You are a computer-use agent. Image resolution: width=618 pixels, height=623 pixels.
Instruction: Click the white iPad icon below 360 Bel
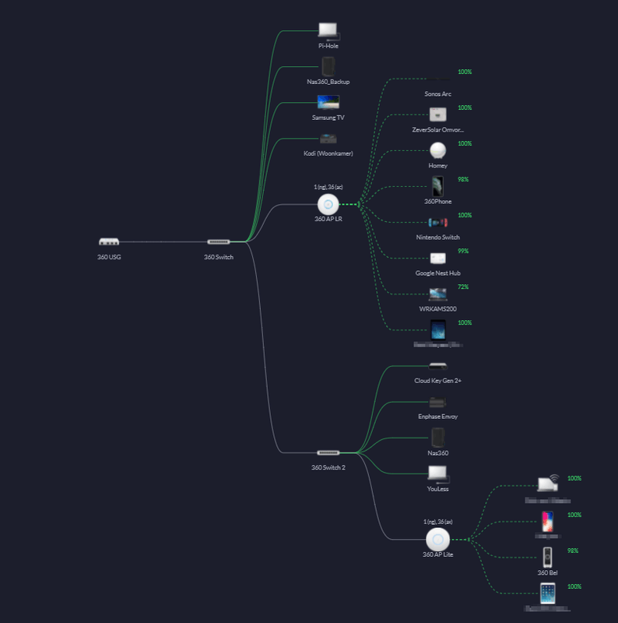(547, 593)
